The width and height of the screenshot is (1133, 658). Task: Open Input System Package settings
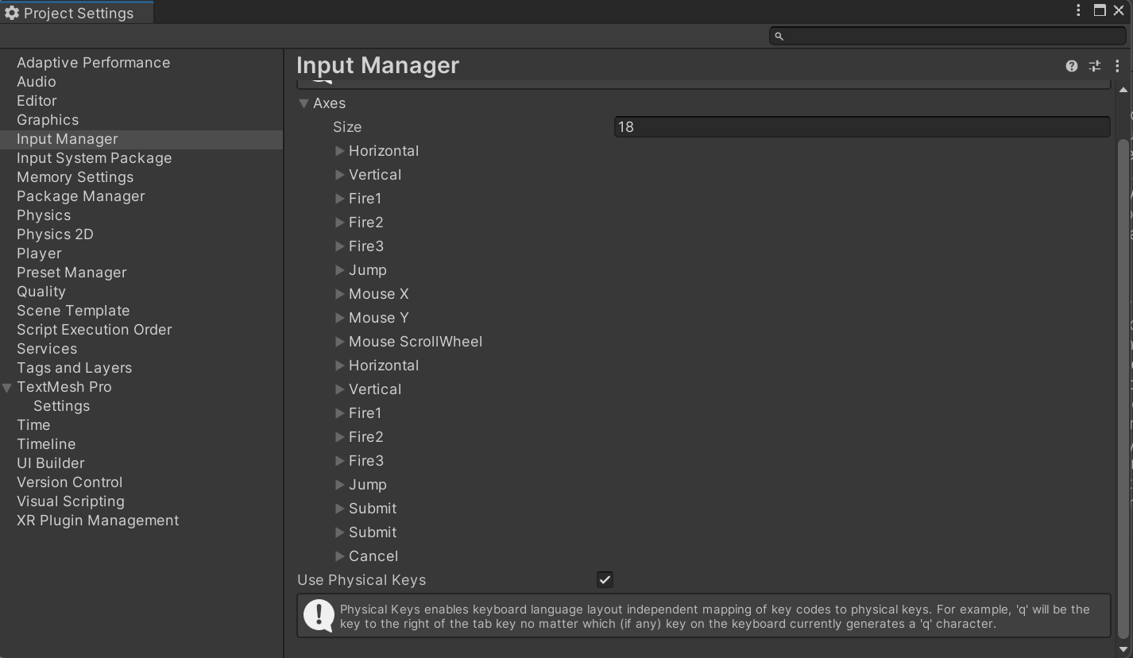[x=94, y=158]
